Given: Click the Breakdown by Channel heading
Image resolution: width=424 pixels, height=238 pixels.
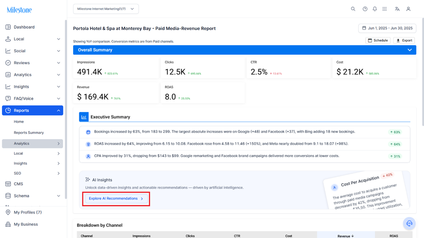Looking at the screenshot, I should click(x=100, y=225).
